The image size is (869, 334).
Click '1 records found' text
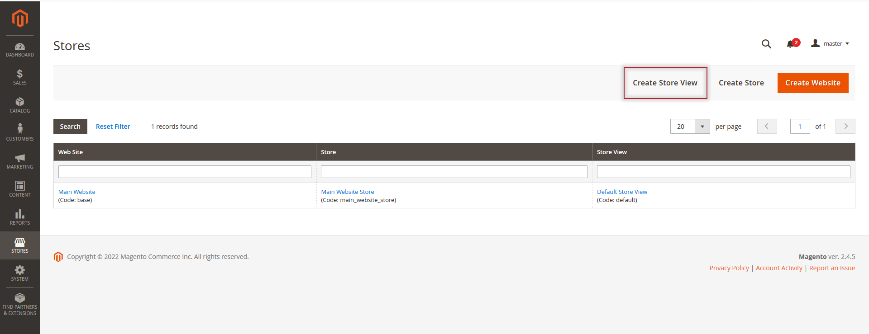pyautogui.click(x=174, y=127)
